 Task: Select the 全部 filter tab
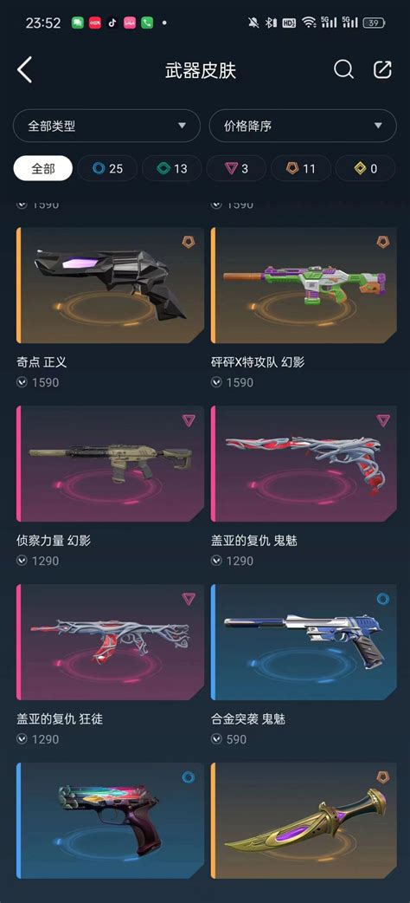(x=43, y=169)
